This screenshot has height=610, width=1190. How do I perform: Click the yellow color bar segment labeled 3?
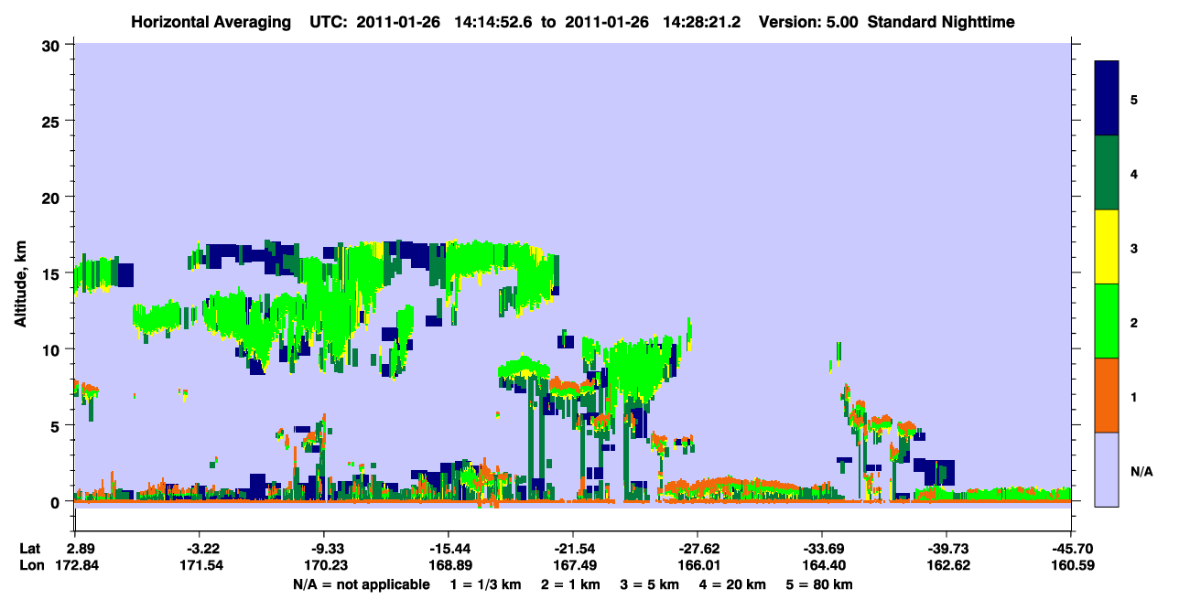(1107, 247)
